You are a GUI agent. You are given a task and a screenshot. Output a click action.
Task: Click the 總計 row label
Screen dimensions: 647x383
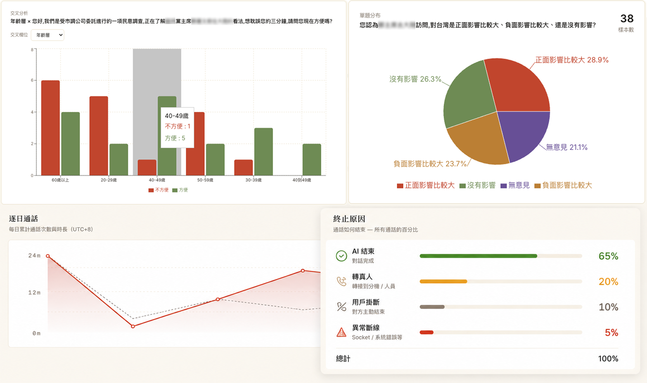[x=343, y=359]
